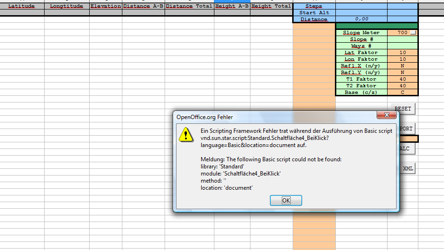
Task: Click the Refl.X (n/y) value cell
Action: (x=402, y=66)
